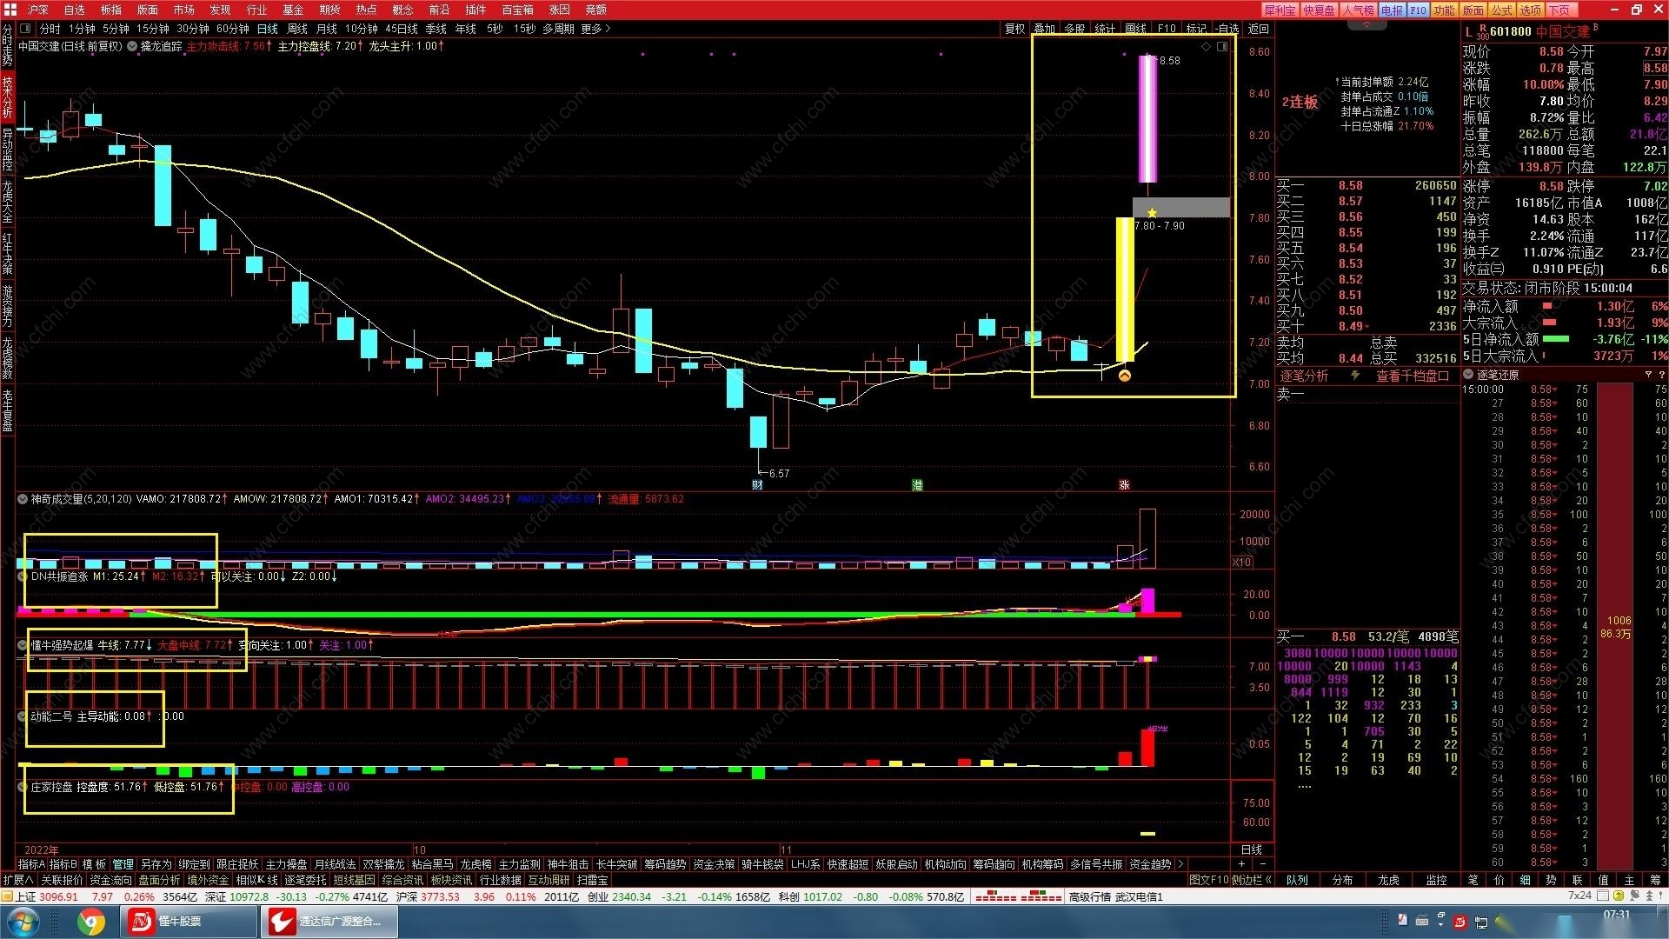Click the lightning icon beside 逐笔分析
Viewport: 1669px width, 939px height.
click(1354, 376)
